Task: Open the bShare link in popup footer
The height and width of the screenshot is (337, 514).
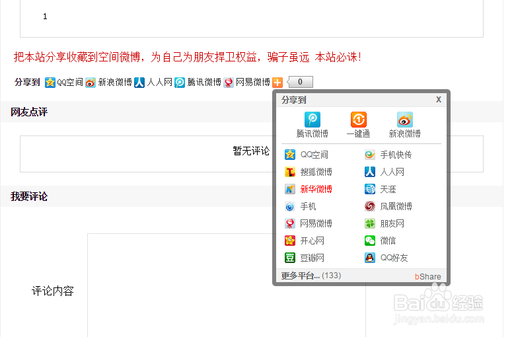Action: [428, 277]
